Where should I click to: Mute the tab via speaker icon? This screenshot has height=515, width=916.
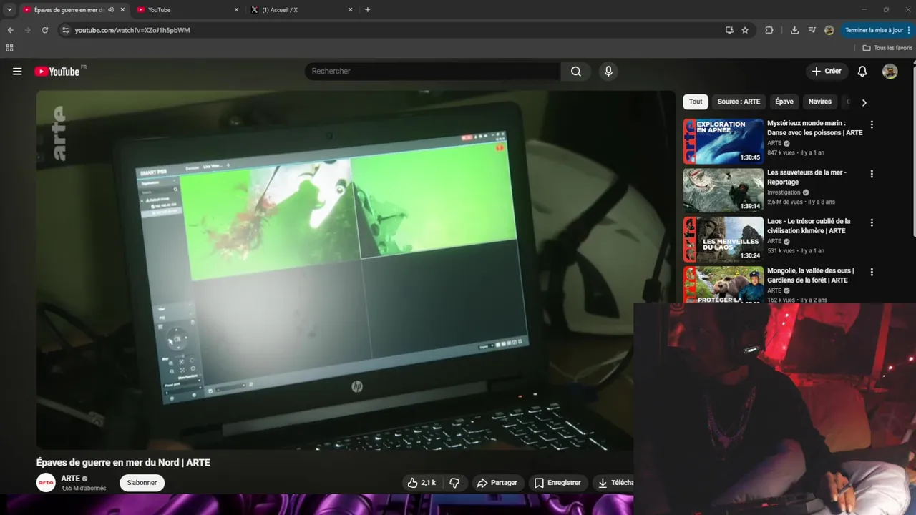(x=111, y=10)
